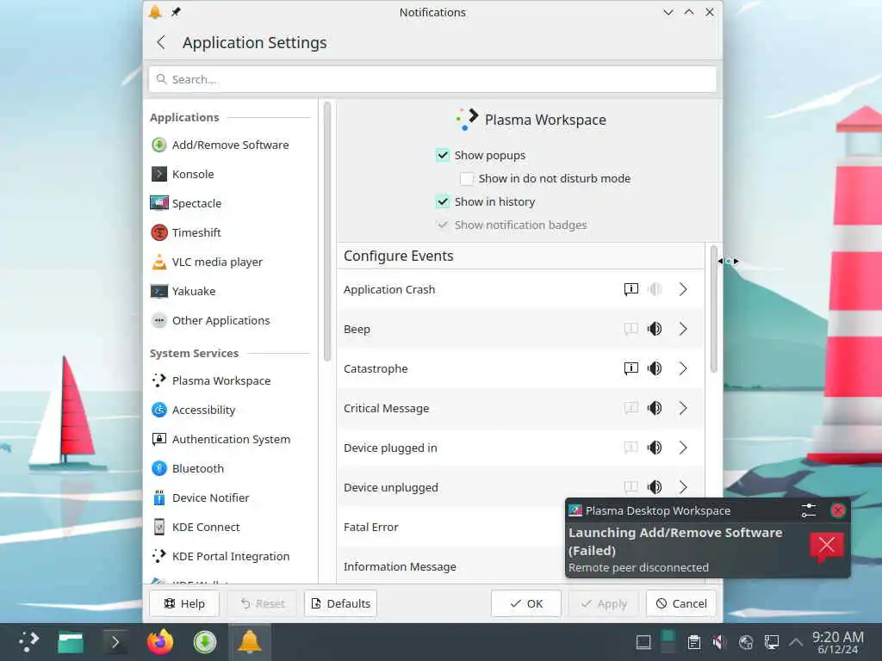Viewport: 882px width, 661px height.
Task: Toggle popup icon for Beep event
Action: coord(631,329)
